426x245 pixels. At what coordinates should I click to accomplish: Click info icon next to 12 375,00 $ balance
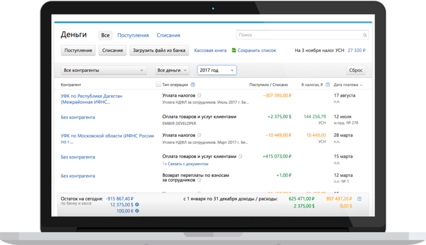point(137,204)
